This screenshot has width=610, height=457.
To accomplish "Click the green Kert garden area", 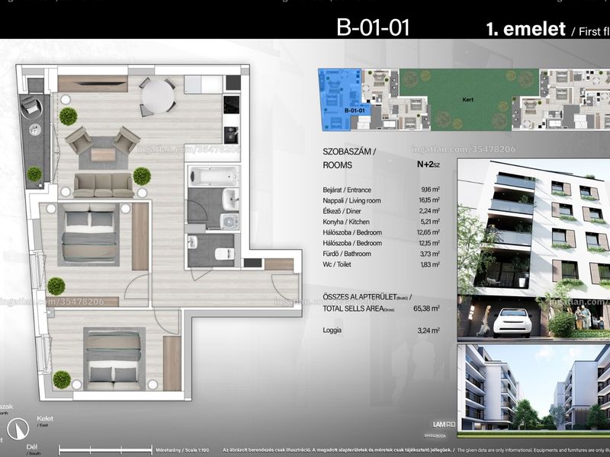I will click(469, 100).
